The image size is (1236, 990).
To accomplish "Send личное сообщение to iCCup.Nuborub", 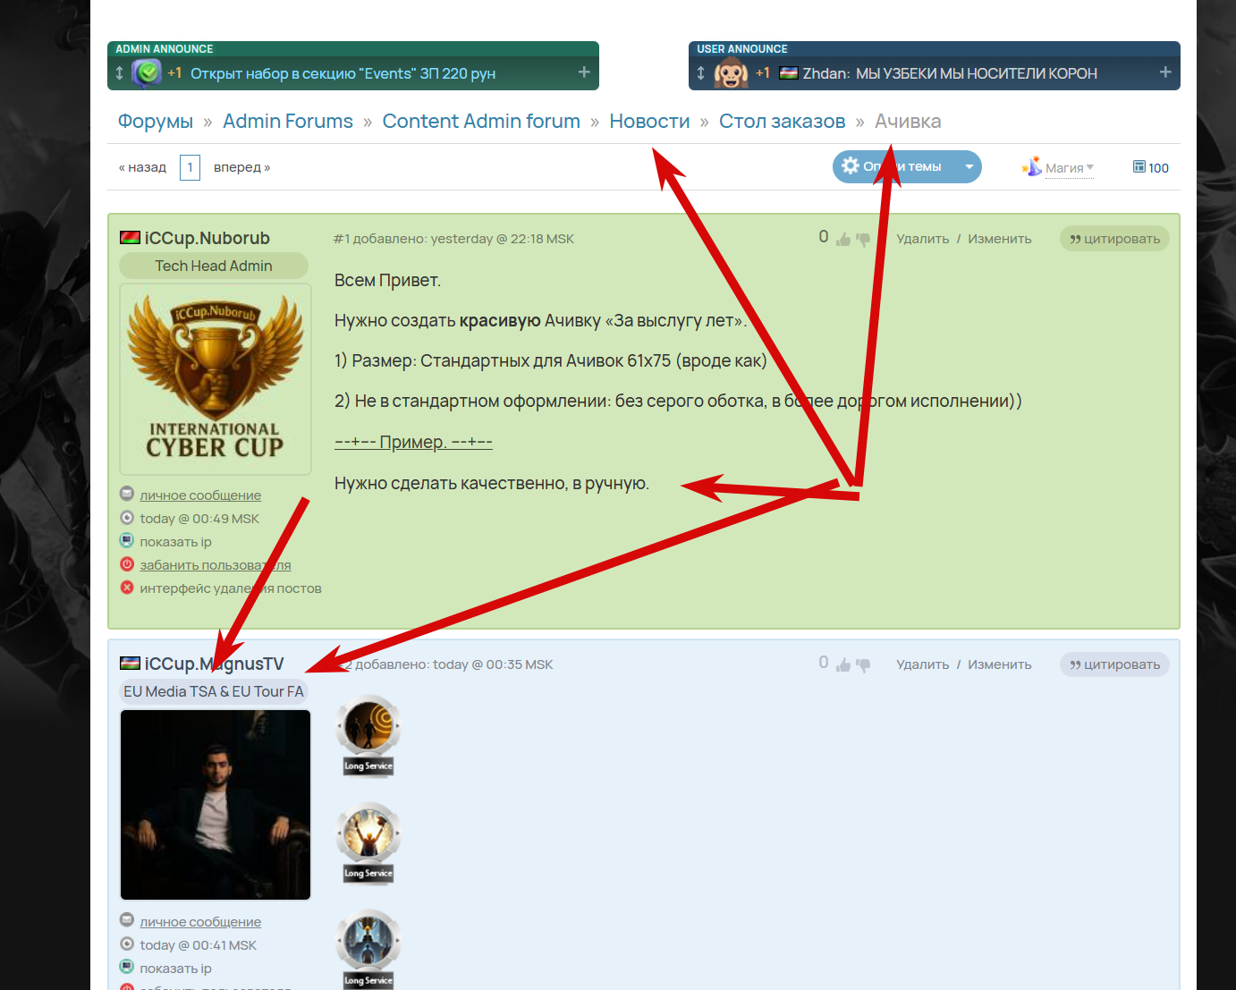I will coord(200,495).
